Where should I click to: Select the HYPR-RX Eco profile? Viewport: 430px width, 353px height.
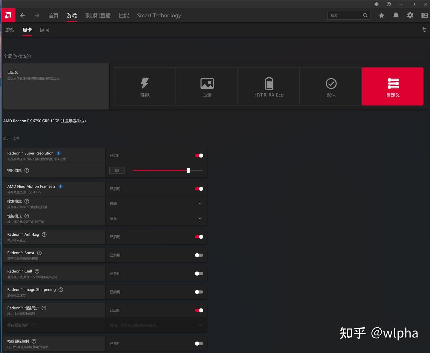tap(269, 87)
